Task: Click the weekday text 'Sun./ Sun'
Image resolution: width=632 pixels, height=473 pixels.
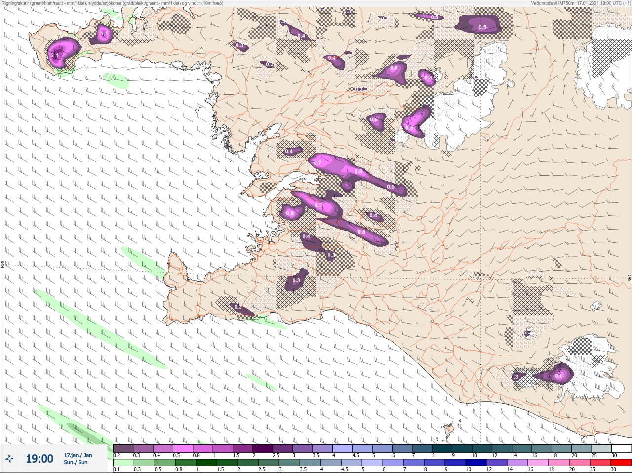Action: click(x=76, y=463)
